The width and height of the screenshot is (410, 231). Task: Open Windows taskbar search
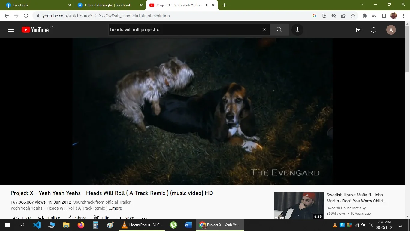coord(22,225)
